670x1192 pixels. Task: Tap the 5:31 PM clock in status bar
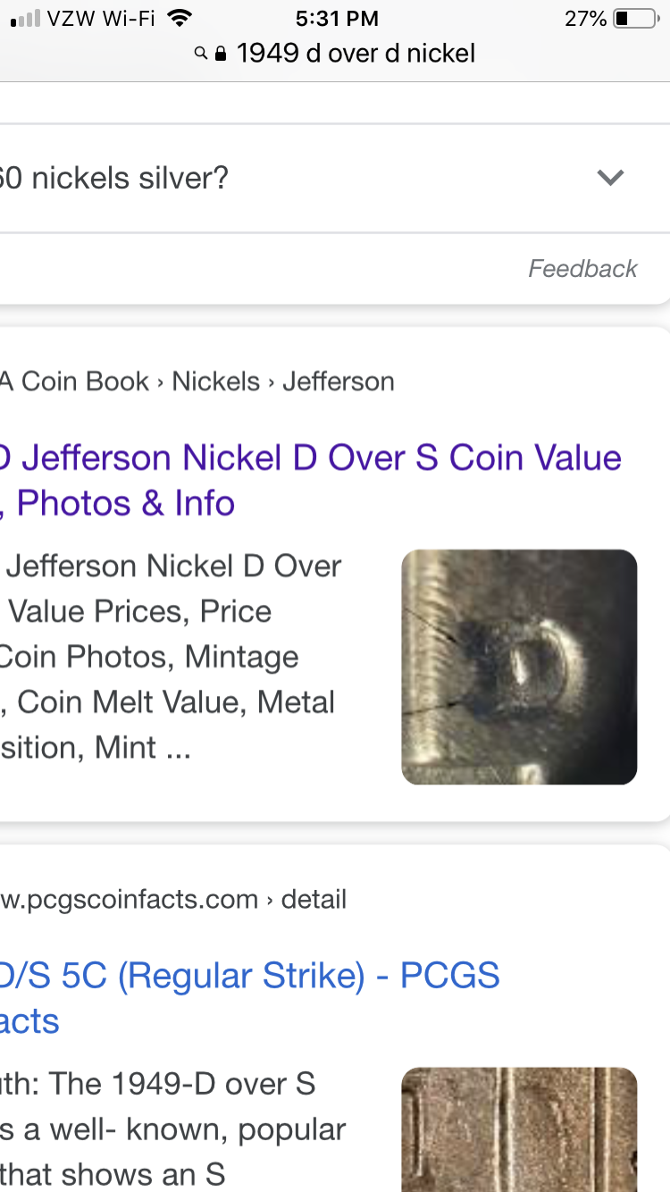point(336,18)
